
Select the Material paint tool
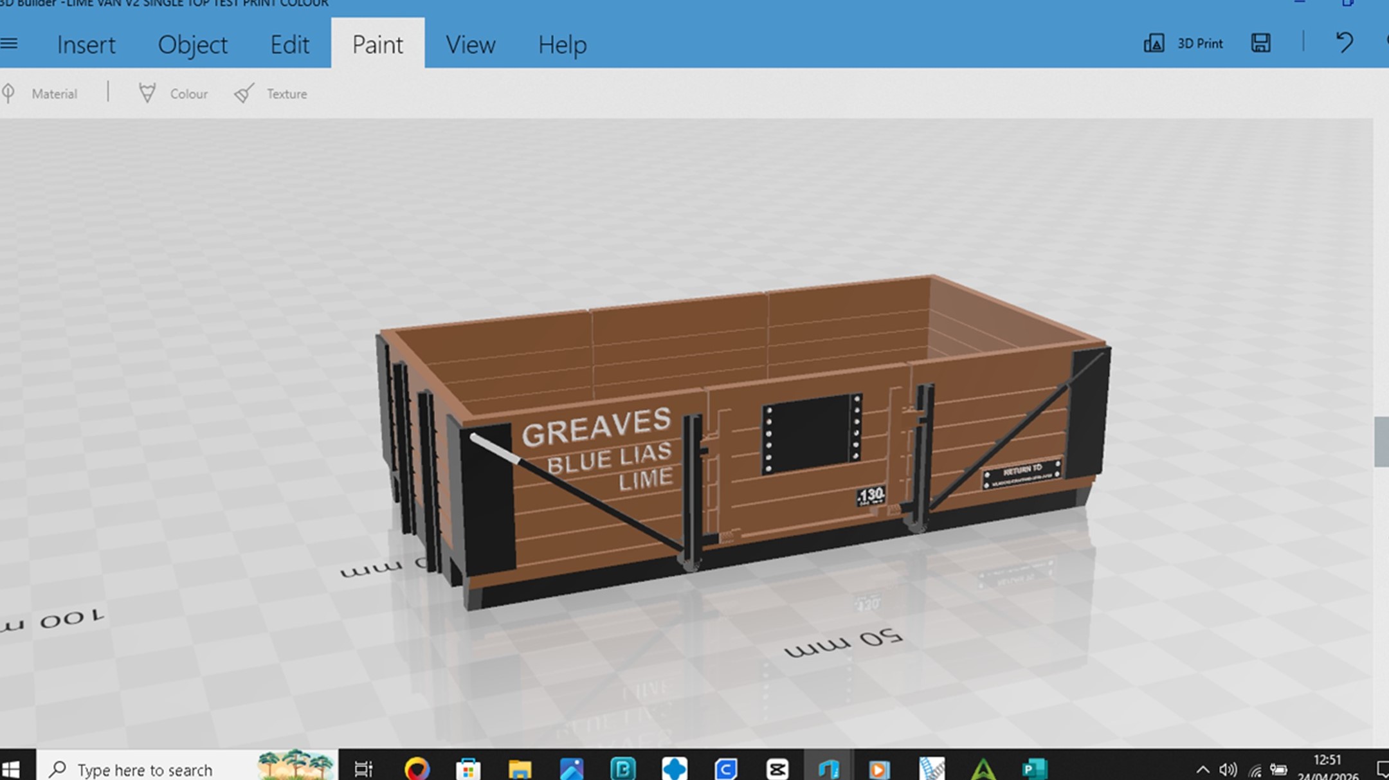pyautogui.click(x=41, y=94)
